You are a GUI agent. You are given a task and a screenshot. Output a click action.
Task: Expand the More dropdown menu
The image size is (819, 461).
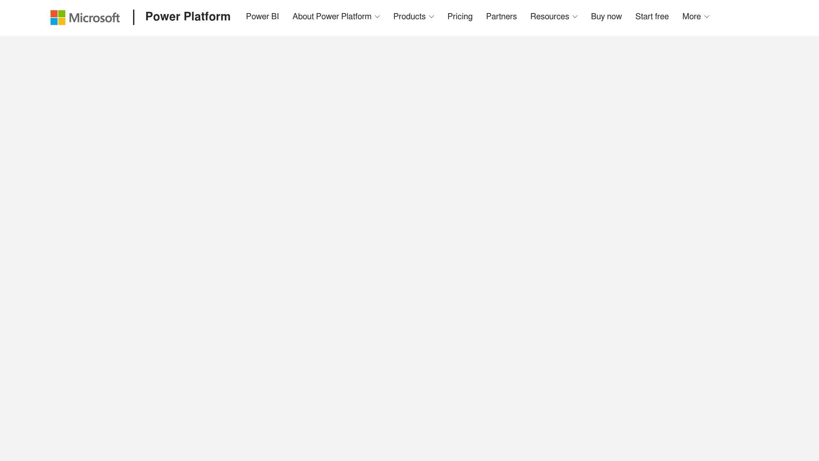click(x=696, y=16)
